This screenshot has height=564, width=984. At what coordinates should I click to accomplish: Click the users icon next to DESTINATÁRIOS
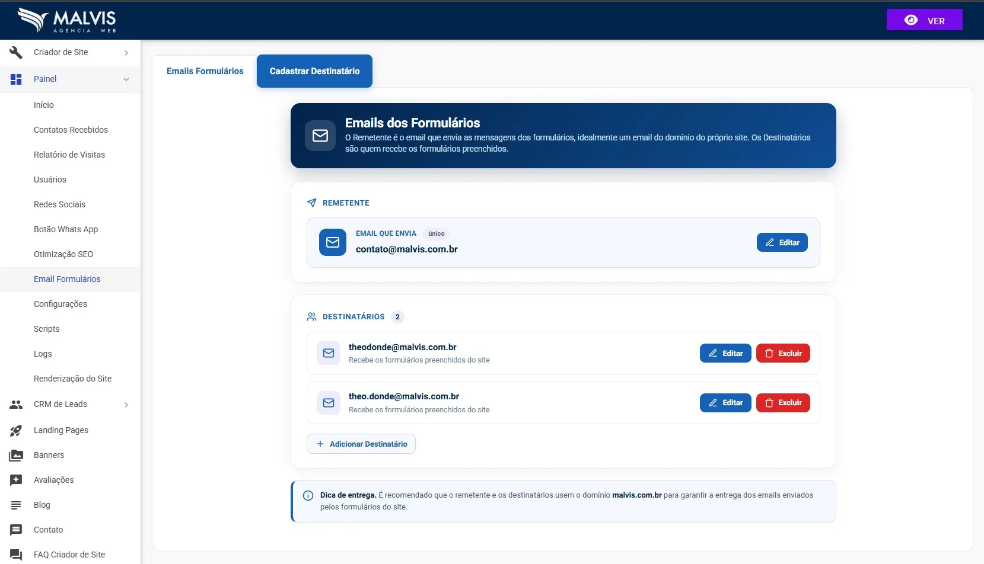[311, 316]
